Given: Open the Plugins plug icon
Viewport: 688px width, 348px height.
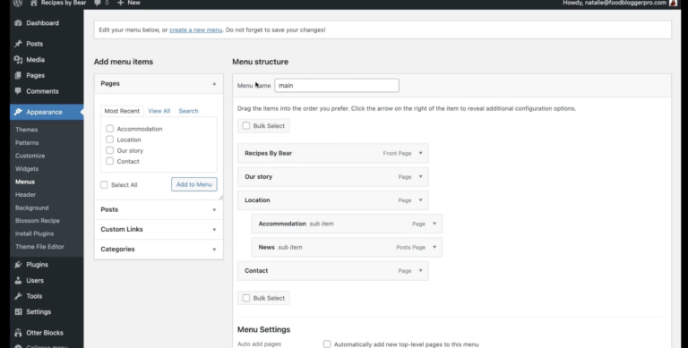Looking at the screenshot, I should [x=18, y=265].
